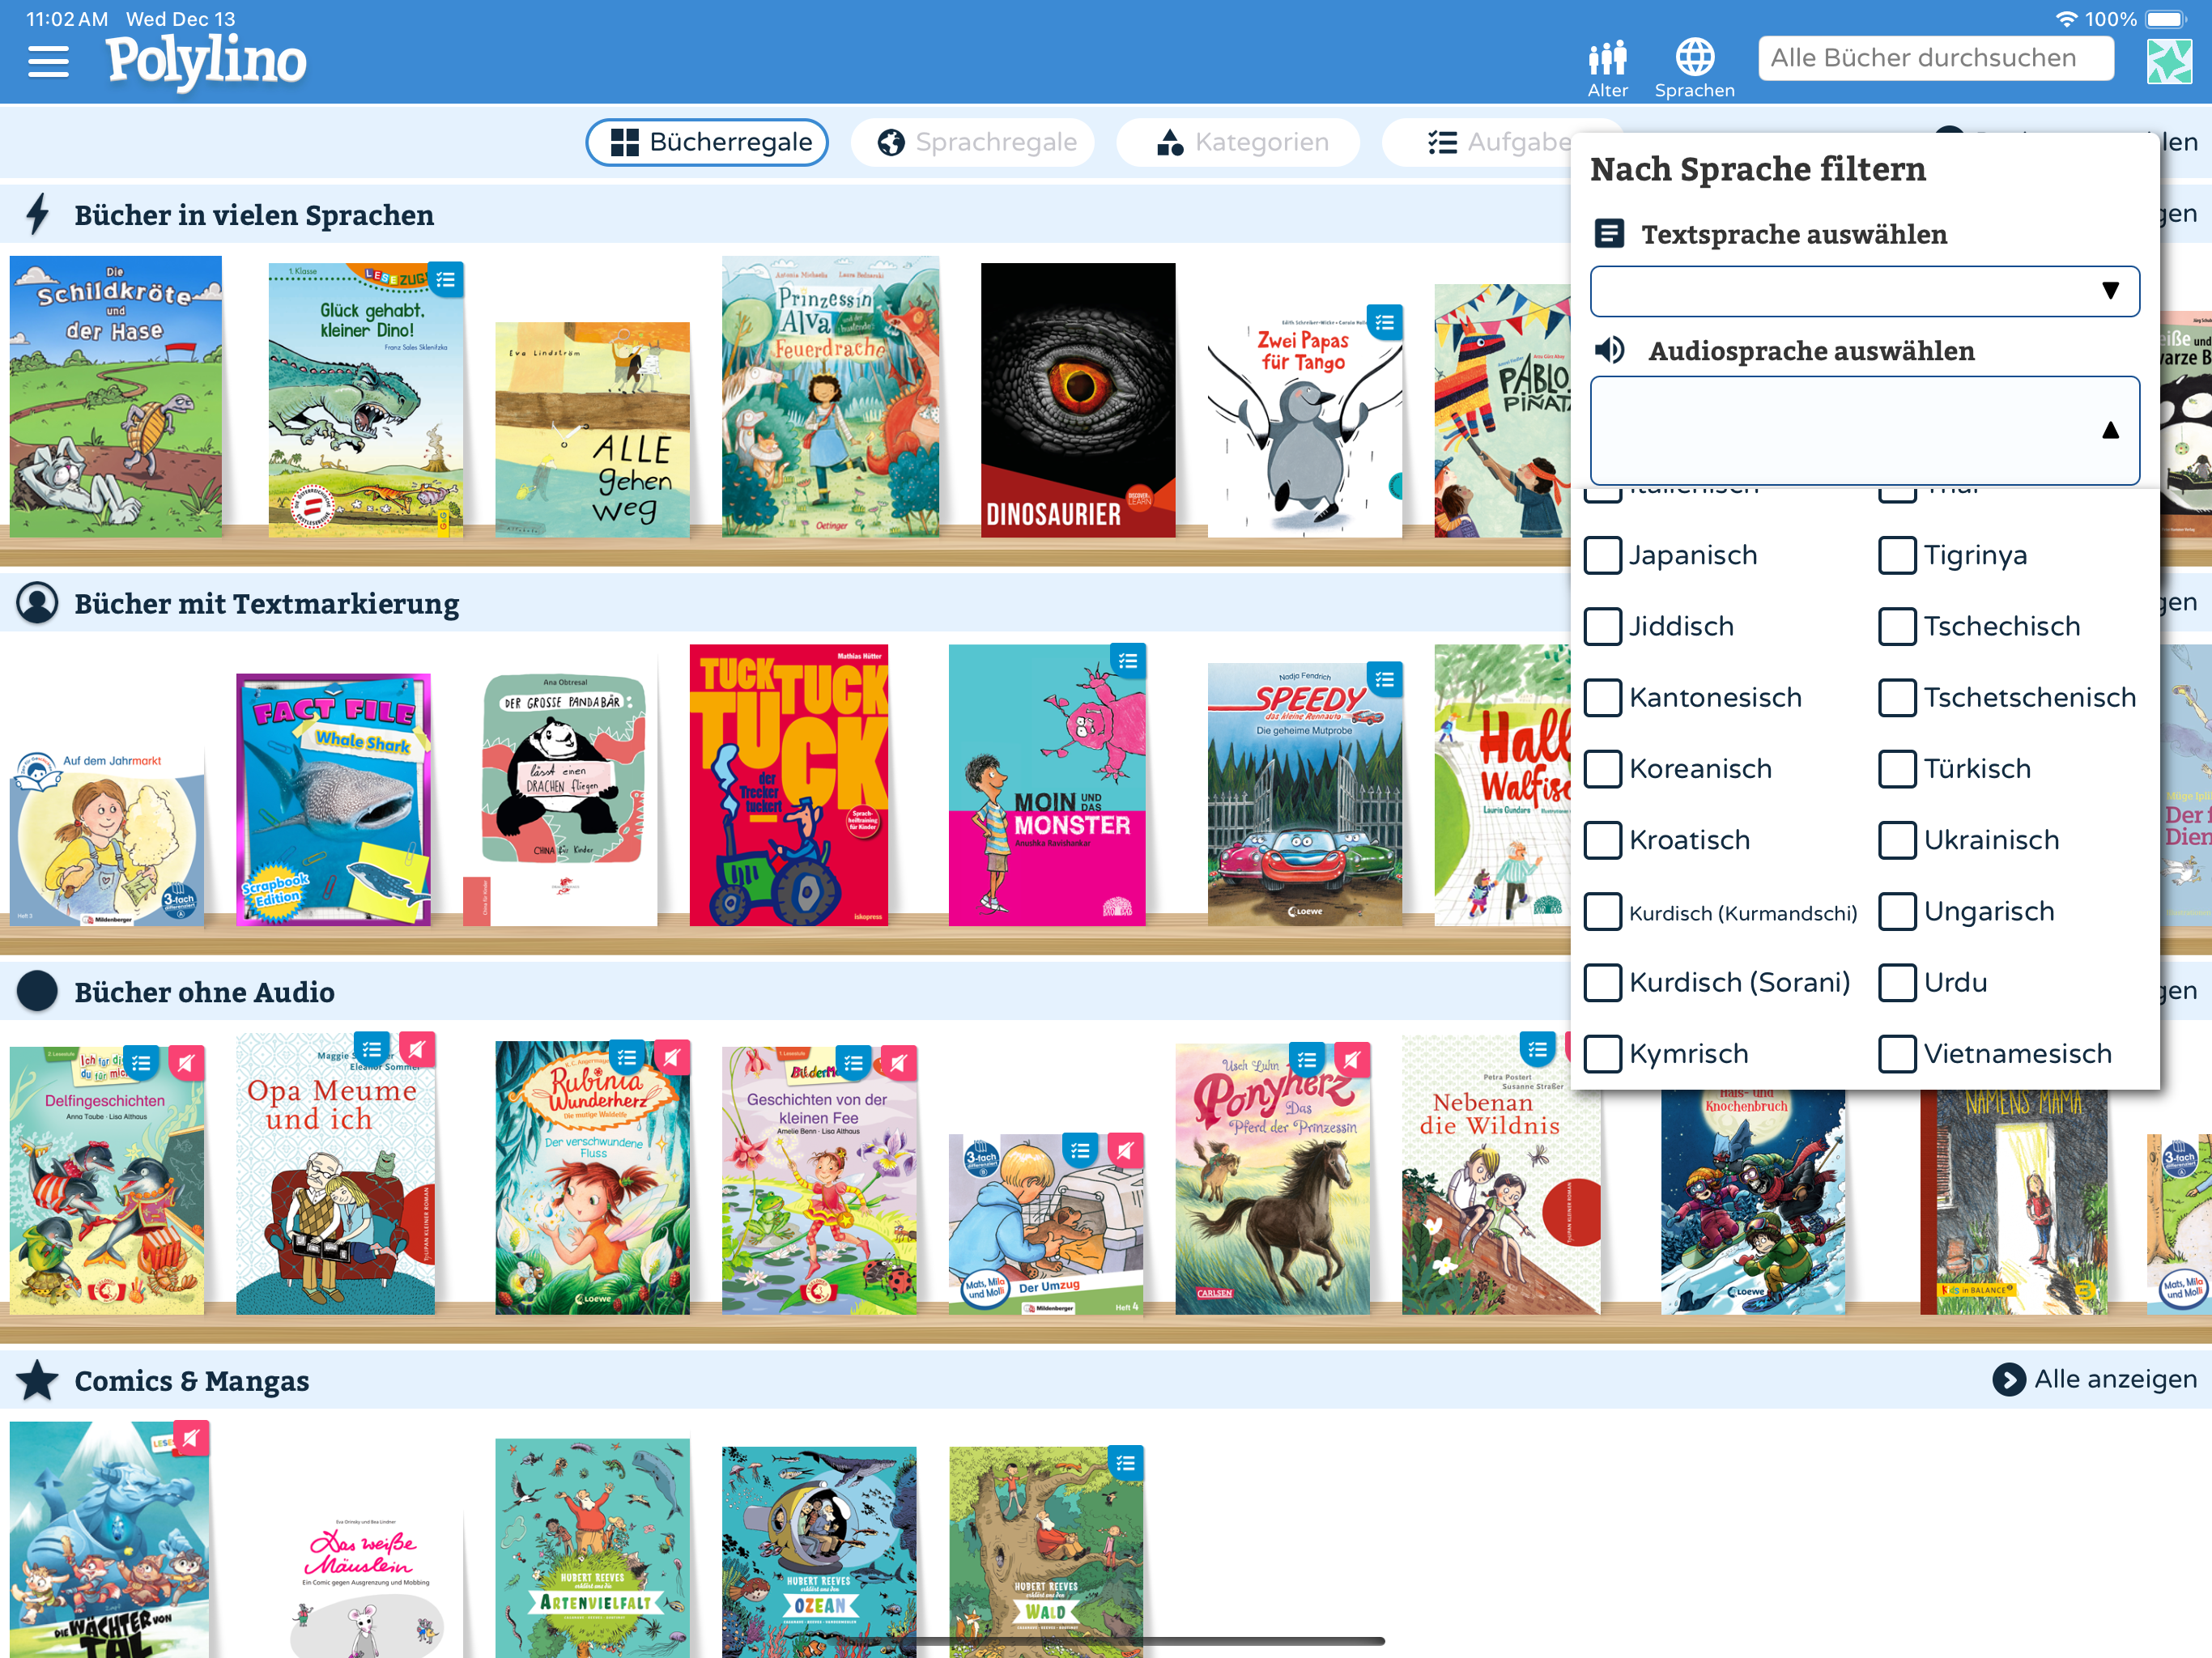Switch to the Aufgaben tab

coord(1477,142)
